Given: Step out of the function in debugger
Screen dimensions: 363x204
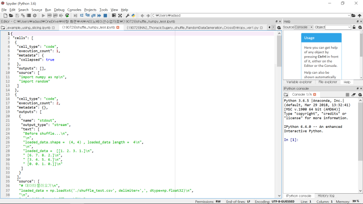Looking at the screenshot, I should 93,16.
